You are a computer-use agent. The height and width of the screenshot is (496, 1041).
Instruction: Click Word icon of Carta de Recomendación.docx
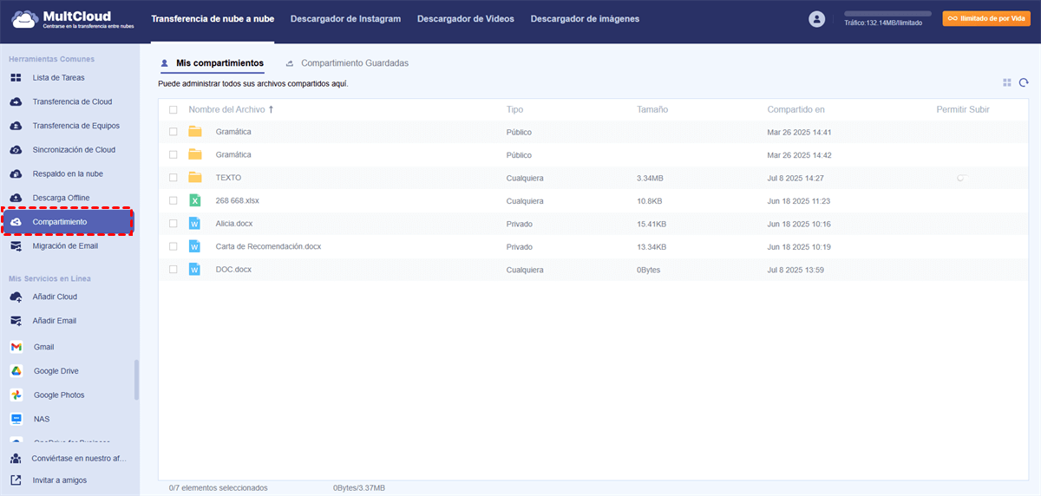coord(195,246)
